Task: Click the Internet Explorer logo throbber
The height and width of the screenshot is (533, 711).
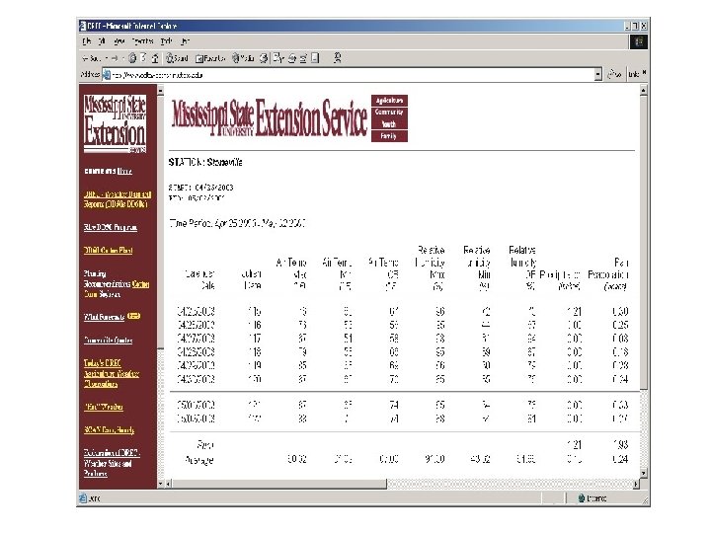Action: click(639, 41)
